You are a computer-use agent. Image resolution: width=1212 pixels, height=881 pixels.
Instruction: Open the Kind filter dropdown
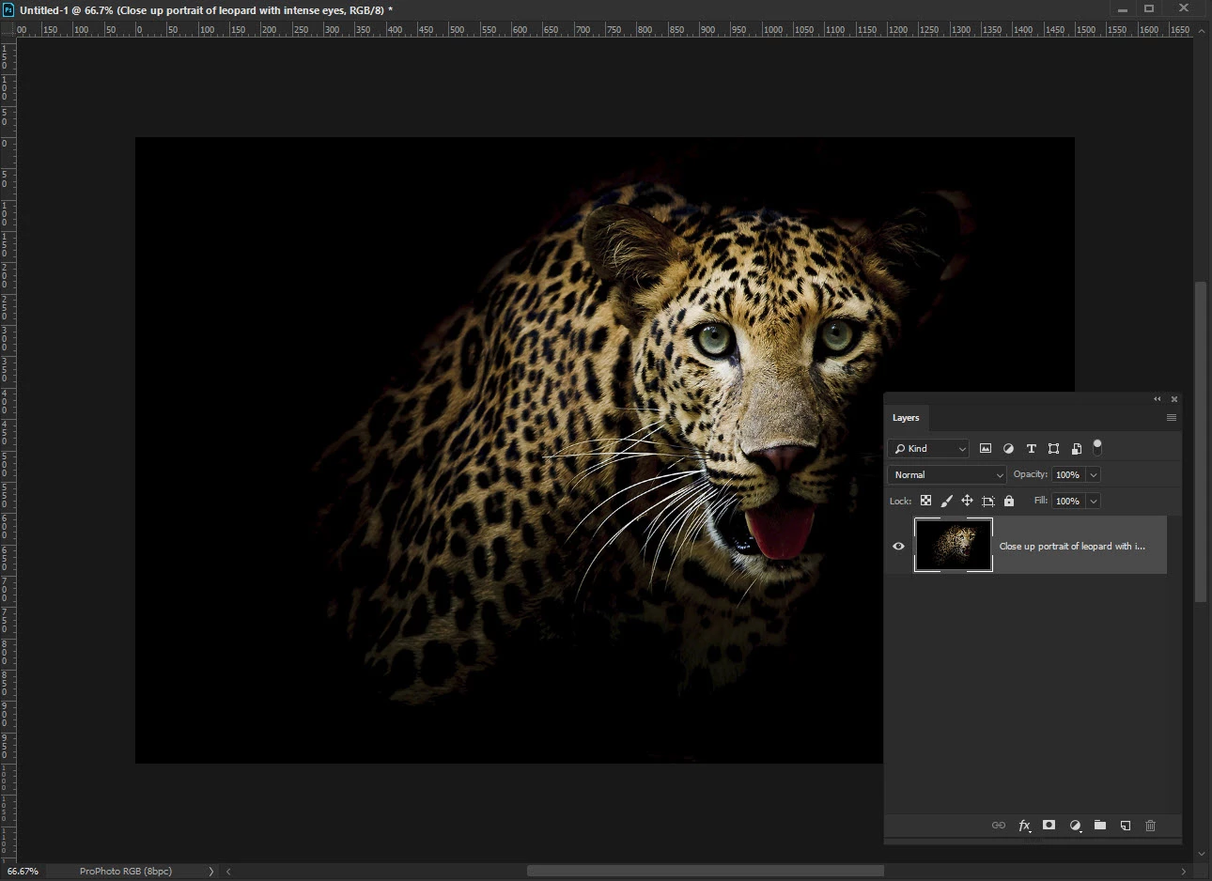click(x=928, y=449)
